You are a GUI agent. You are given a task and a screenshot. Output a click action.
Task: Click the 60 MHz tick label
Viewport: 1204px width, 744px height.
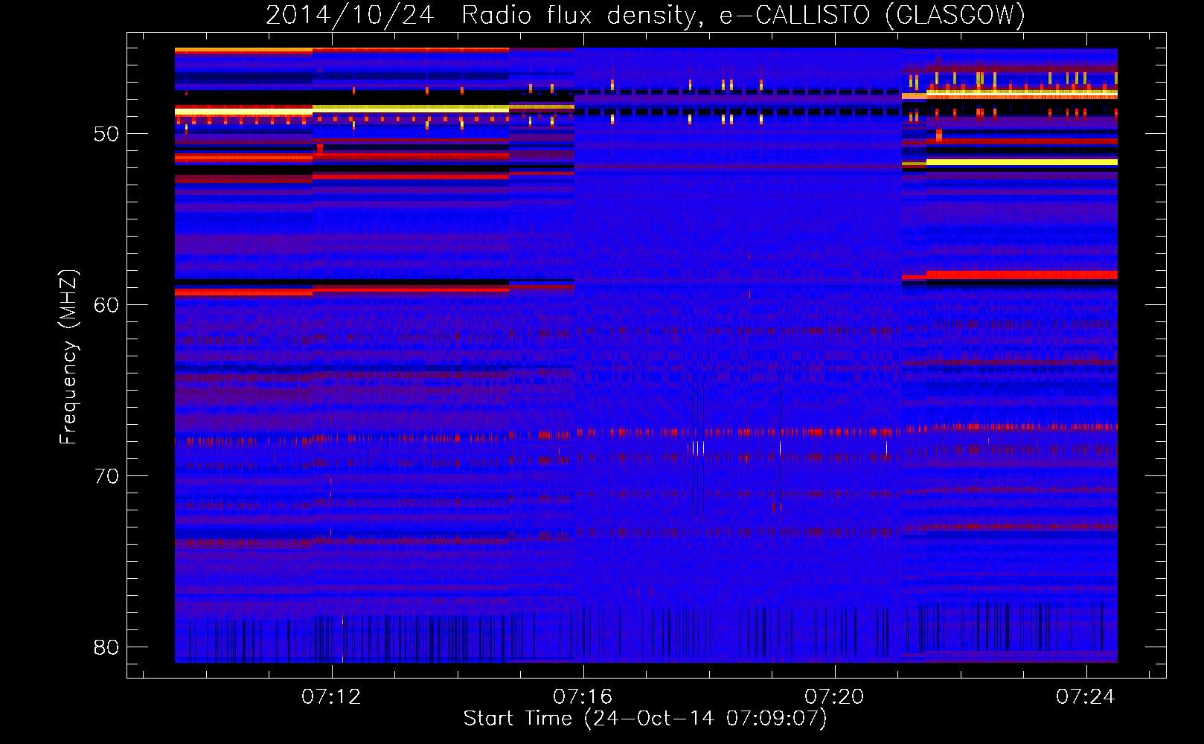coord(106,305)
